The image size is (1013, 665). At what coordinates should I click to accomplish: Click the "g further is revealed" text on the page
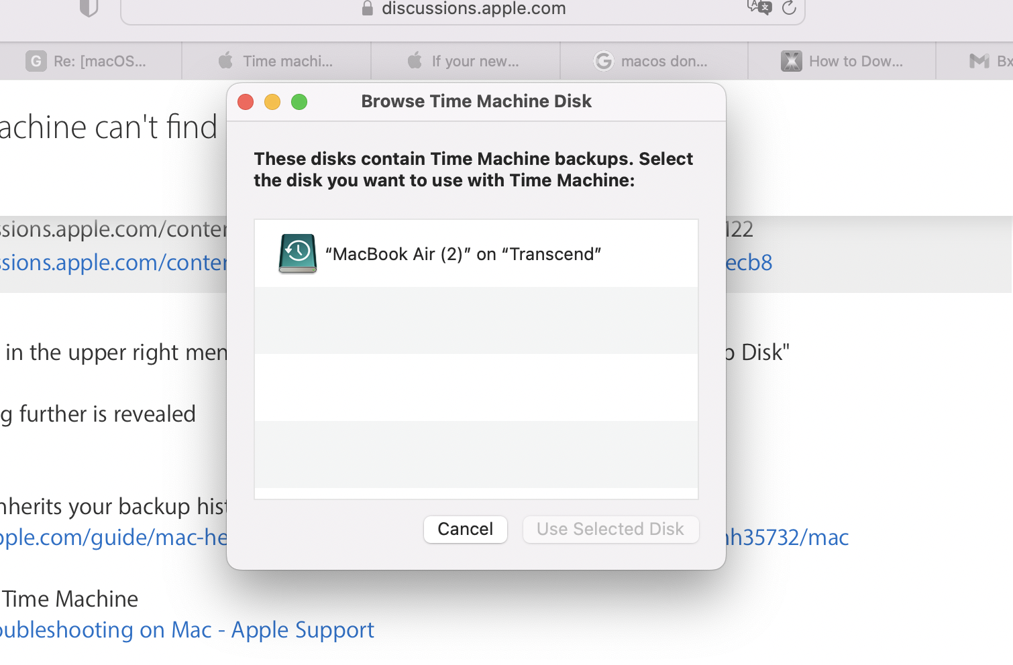pyautogui.click(x=98, y=414)
